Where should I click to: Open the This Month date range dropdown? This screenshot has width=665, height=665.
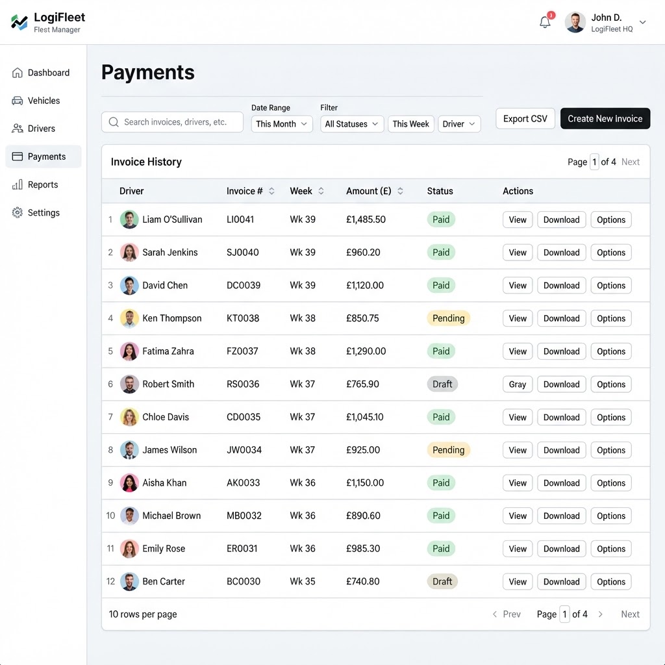click(282, 124)
